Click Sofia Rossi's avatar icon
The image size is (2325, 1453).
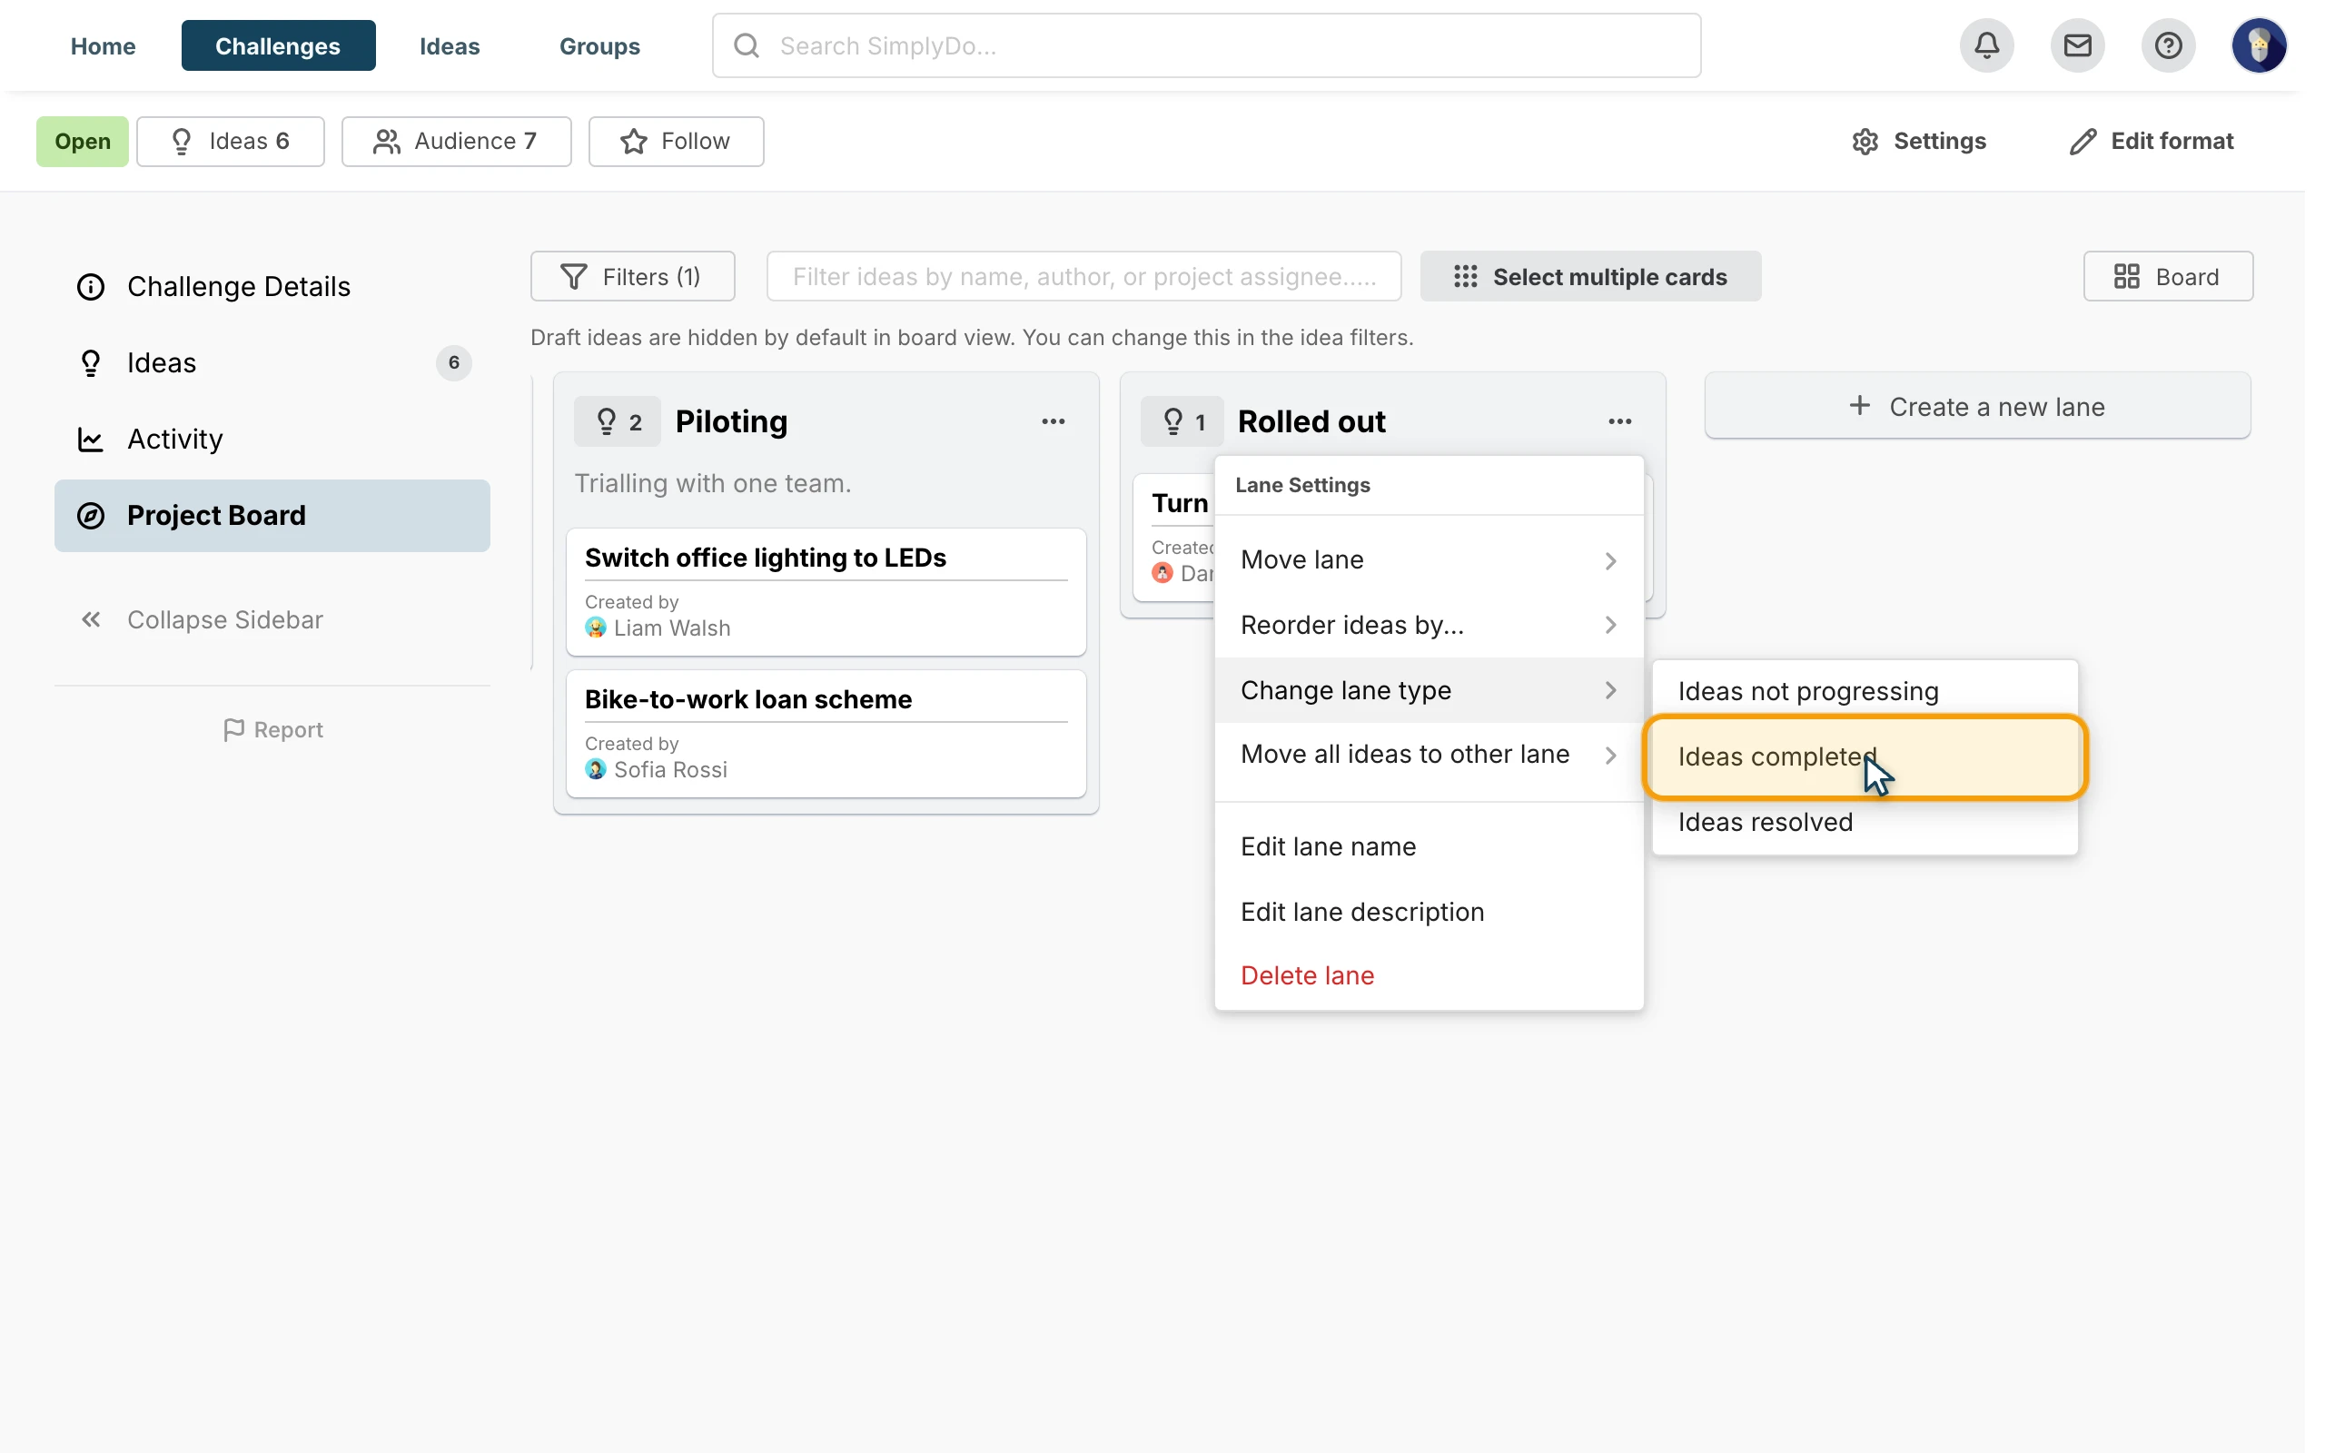596,770
